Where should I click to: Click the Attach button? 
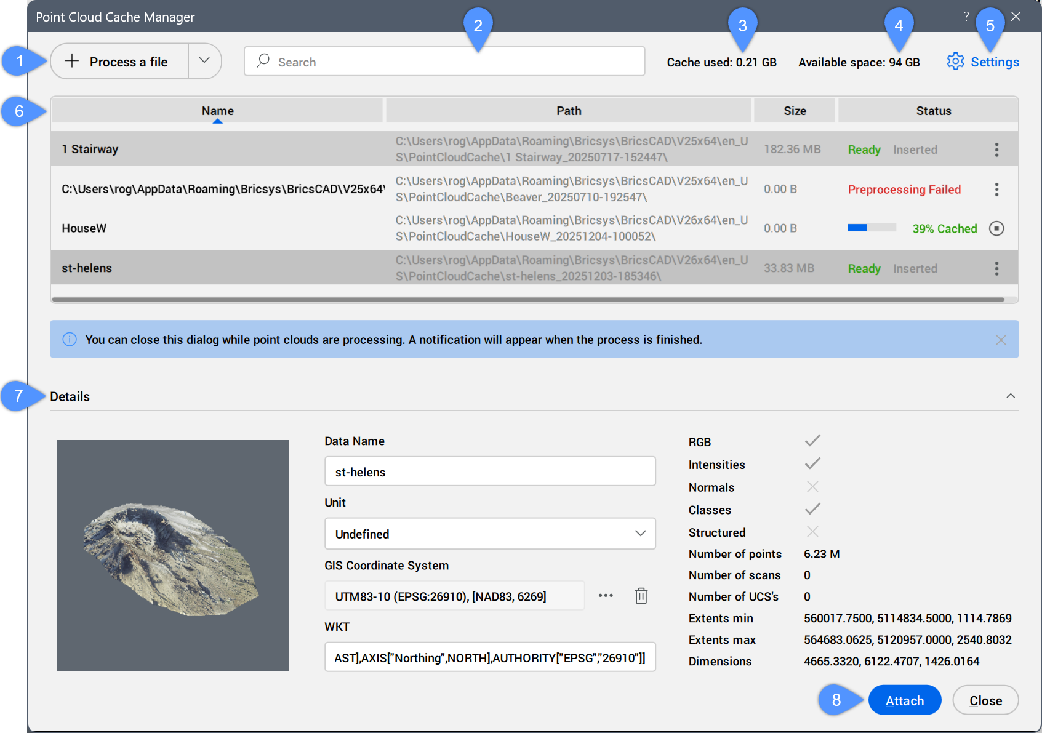pyautogui.click(x=904, y=700)
